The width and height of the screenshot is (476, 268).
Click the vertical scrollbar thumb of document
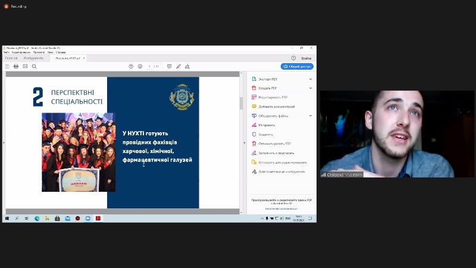242,103
